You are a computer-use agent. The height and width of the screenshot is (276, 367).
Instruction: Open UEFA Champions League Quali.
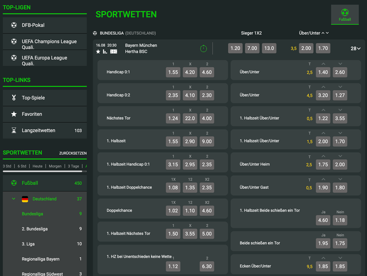tap(45, 42)
